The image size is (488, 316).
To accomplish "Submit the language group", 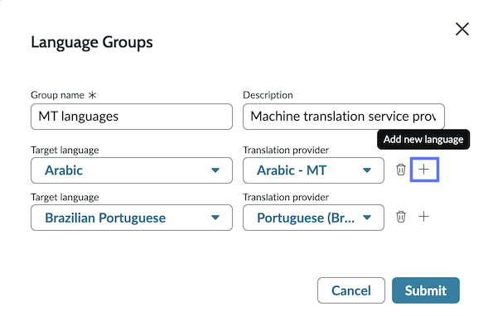I will tap(425, 290).
